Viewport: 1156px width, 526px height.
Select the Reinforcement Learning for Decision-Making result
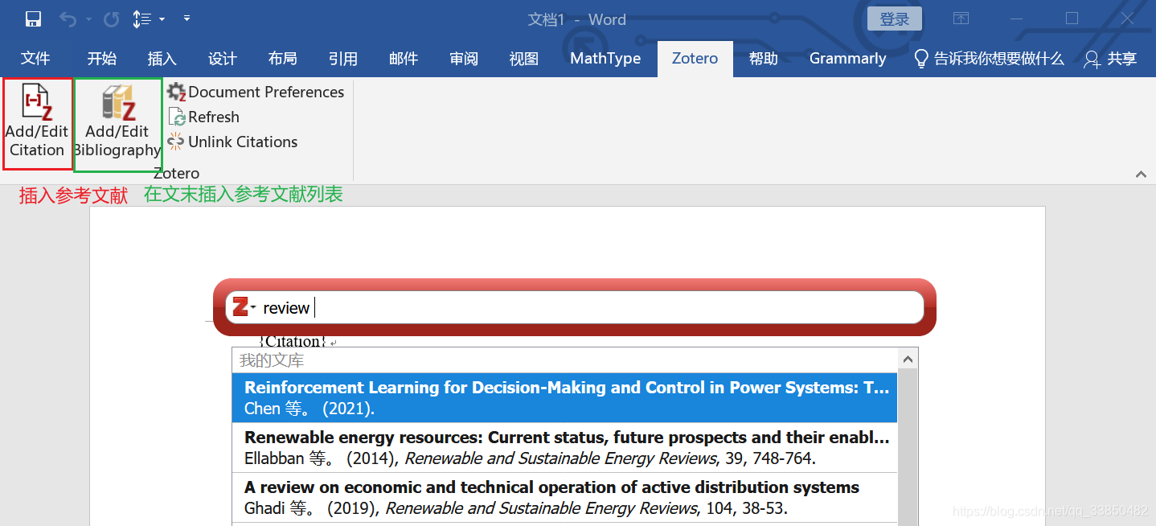(x=564, y=398)
